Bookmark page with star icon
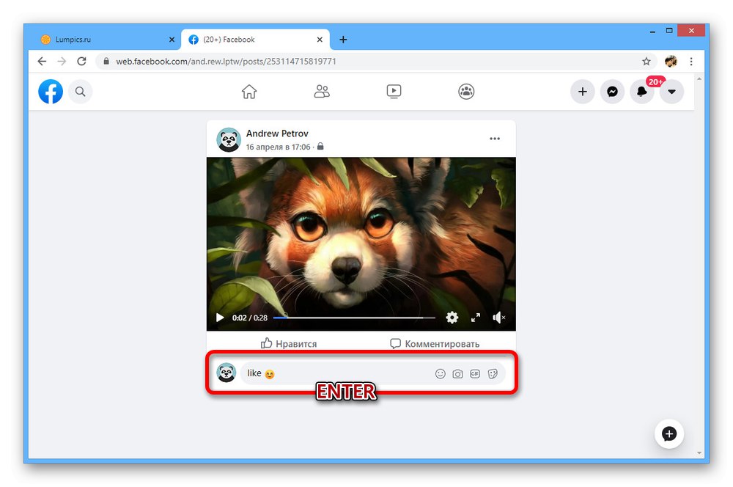Image resolution: width=733 pixels, height=487 pixels. 646,62
